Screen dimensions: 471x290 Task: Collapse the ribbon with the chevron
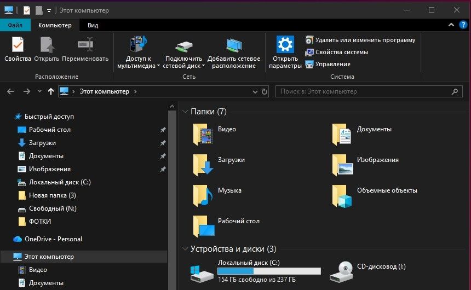451,25
